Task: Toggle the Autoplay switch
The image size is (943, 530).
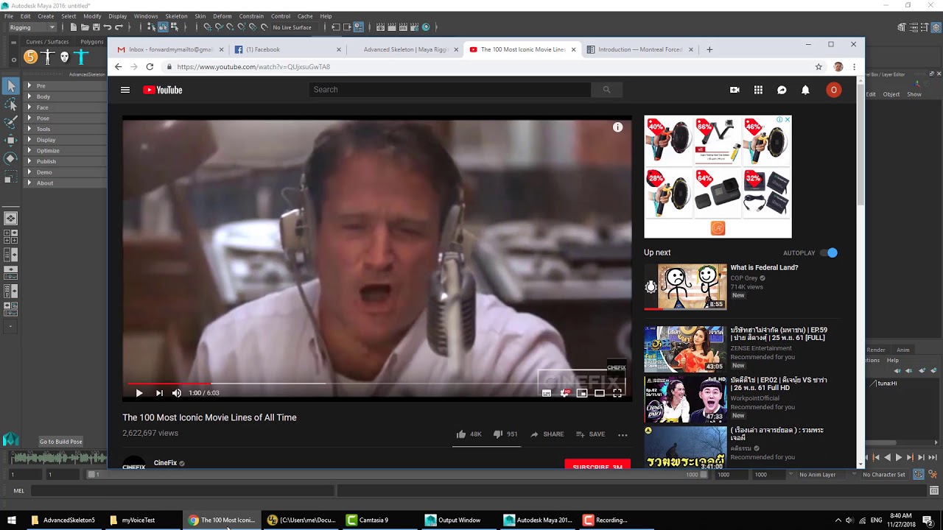Action: click(829, 253)
